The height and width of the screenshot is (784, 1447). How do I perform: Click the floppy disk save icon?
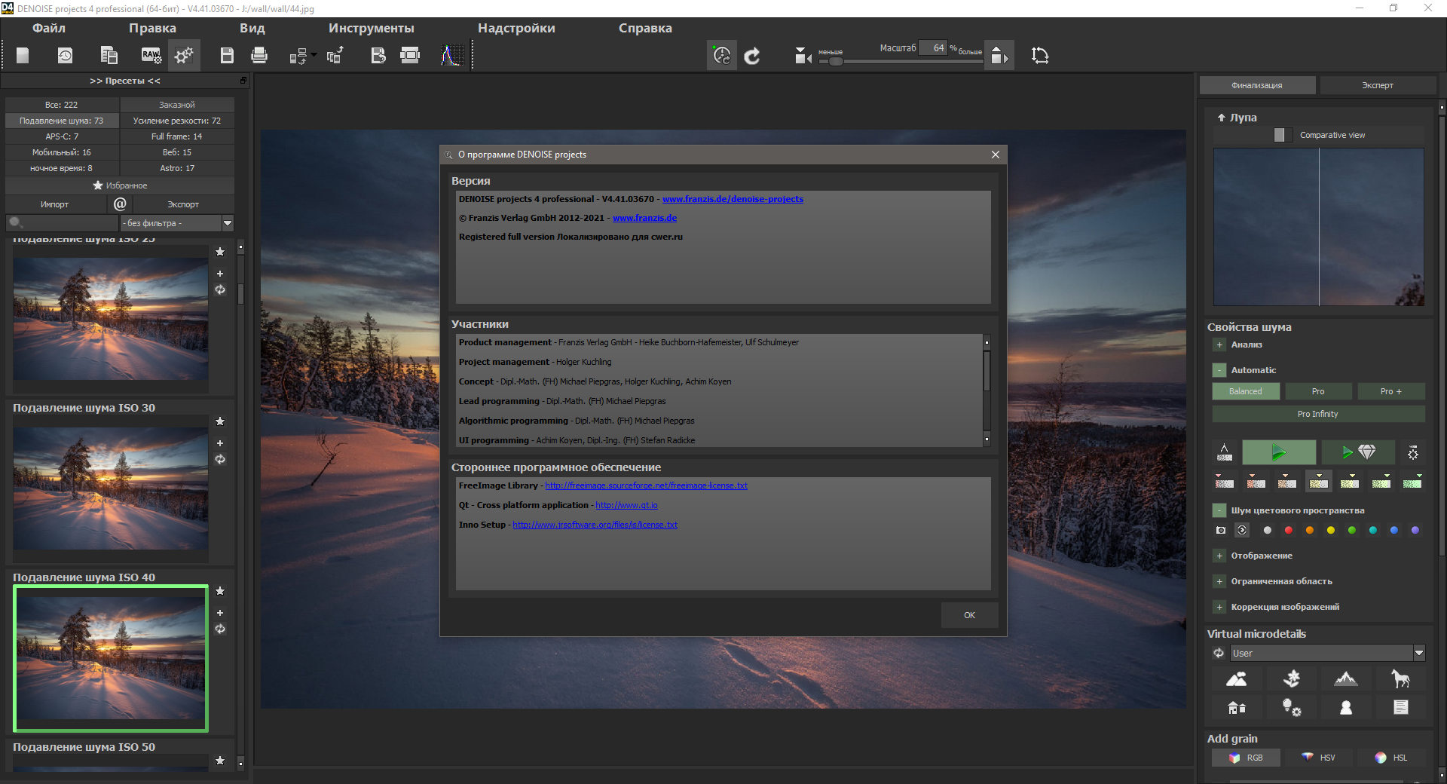[x=227, y=55]
